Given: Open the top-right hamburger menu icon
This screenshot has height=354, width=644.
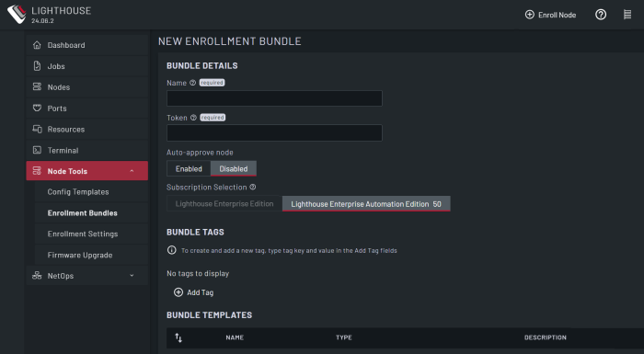Looking at the screenshot, I should tap(627, 15).
